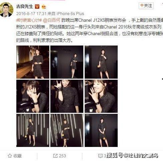163x161 pixels.
Task: Open the 吉良先生 username link
Action: tap(25, 6)
